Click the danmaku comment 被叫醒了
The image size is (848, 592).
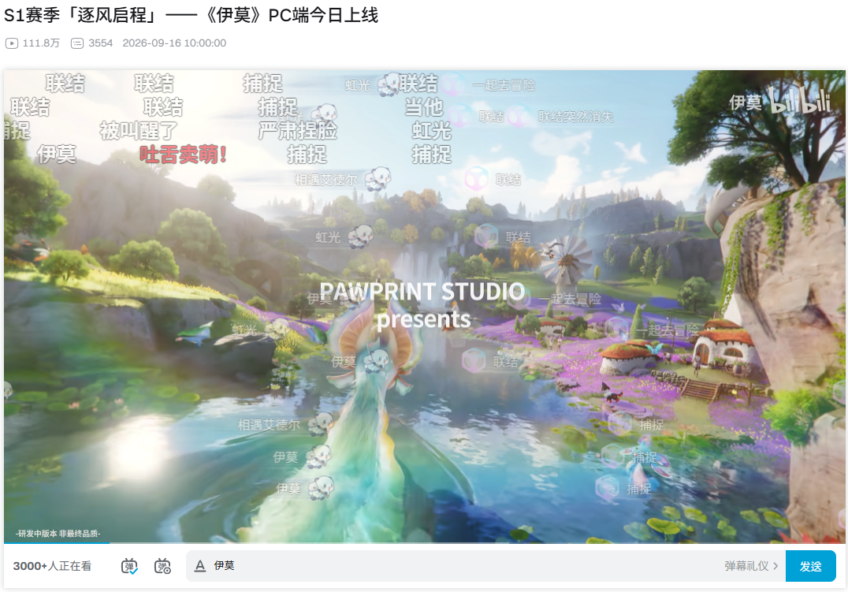[x=139, y=131]
